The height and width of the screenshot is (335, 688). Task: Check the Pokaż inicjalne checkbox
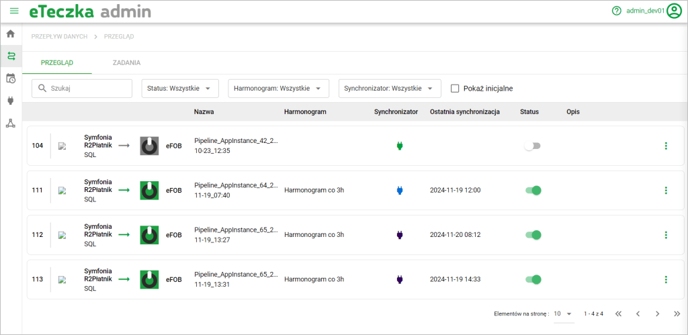(455, 89)
